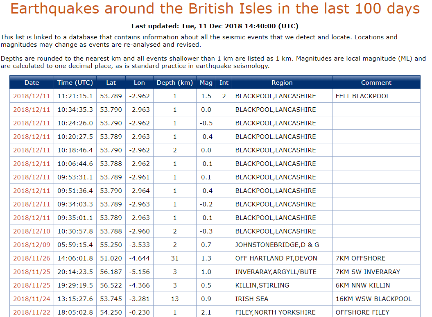Click the Region column header
Screen dimensions: 432x317
pyautogui.click(x=282, y=83)
